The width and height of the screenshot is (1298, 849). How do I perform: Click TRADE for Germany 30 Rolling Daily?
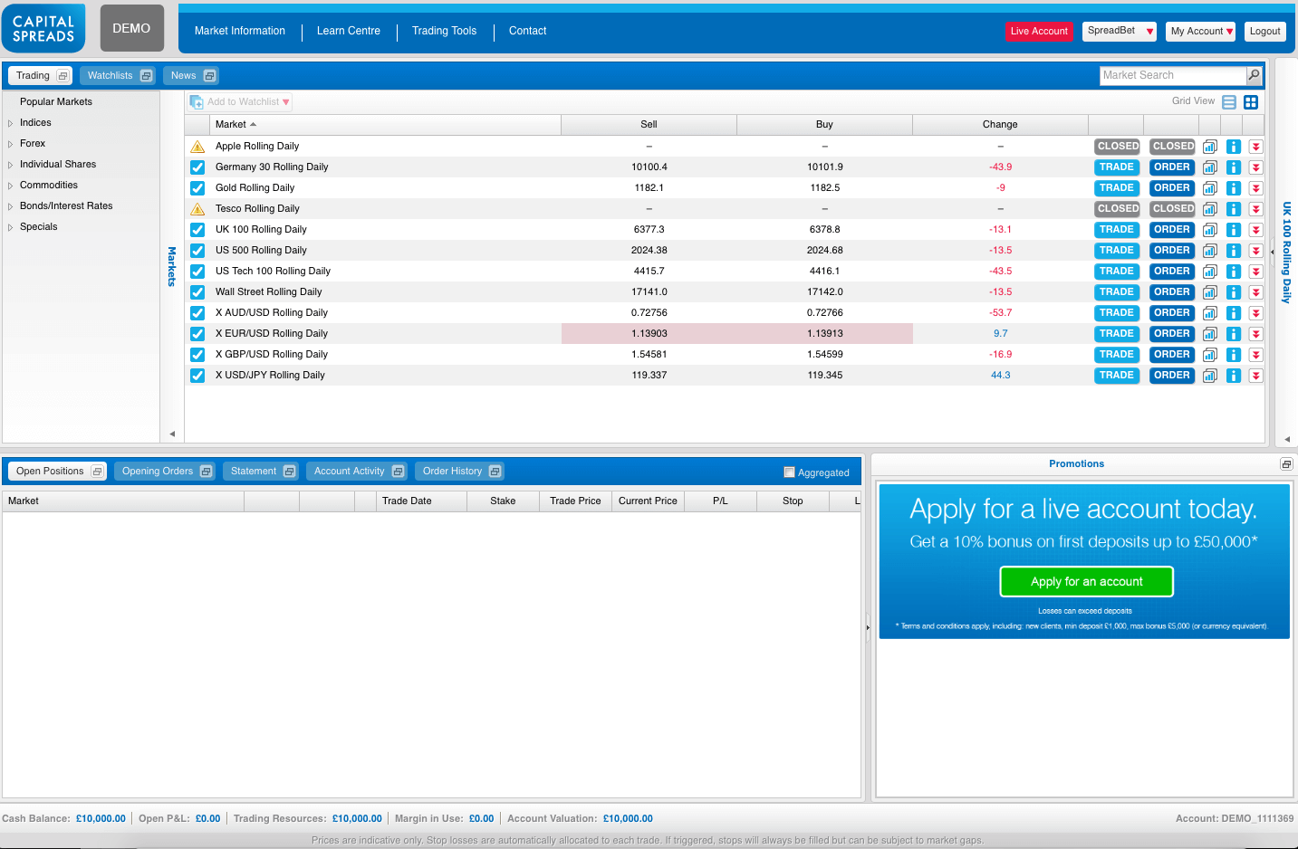[x=1116, y=167]
